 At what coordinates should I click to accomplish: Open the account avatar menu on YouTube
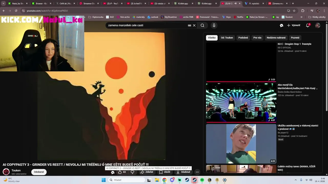click(317, 25)
